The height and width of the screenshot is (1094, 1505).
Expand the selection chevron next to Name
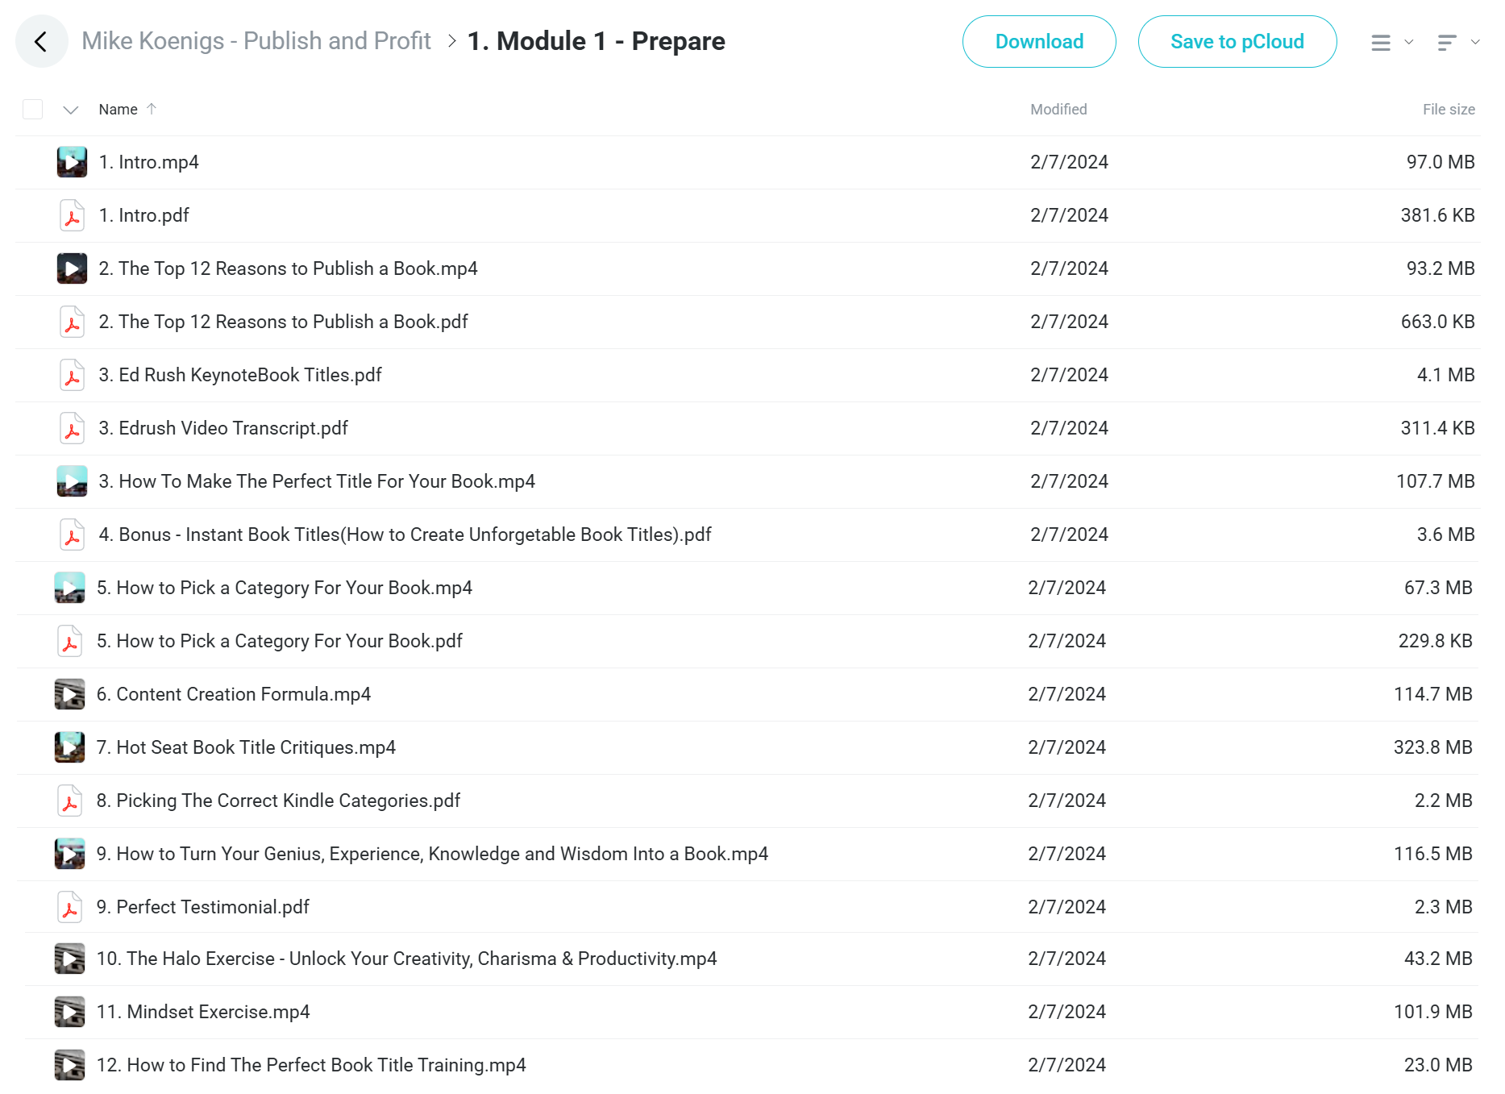pyautogui.click(x=71, y=110)
